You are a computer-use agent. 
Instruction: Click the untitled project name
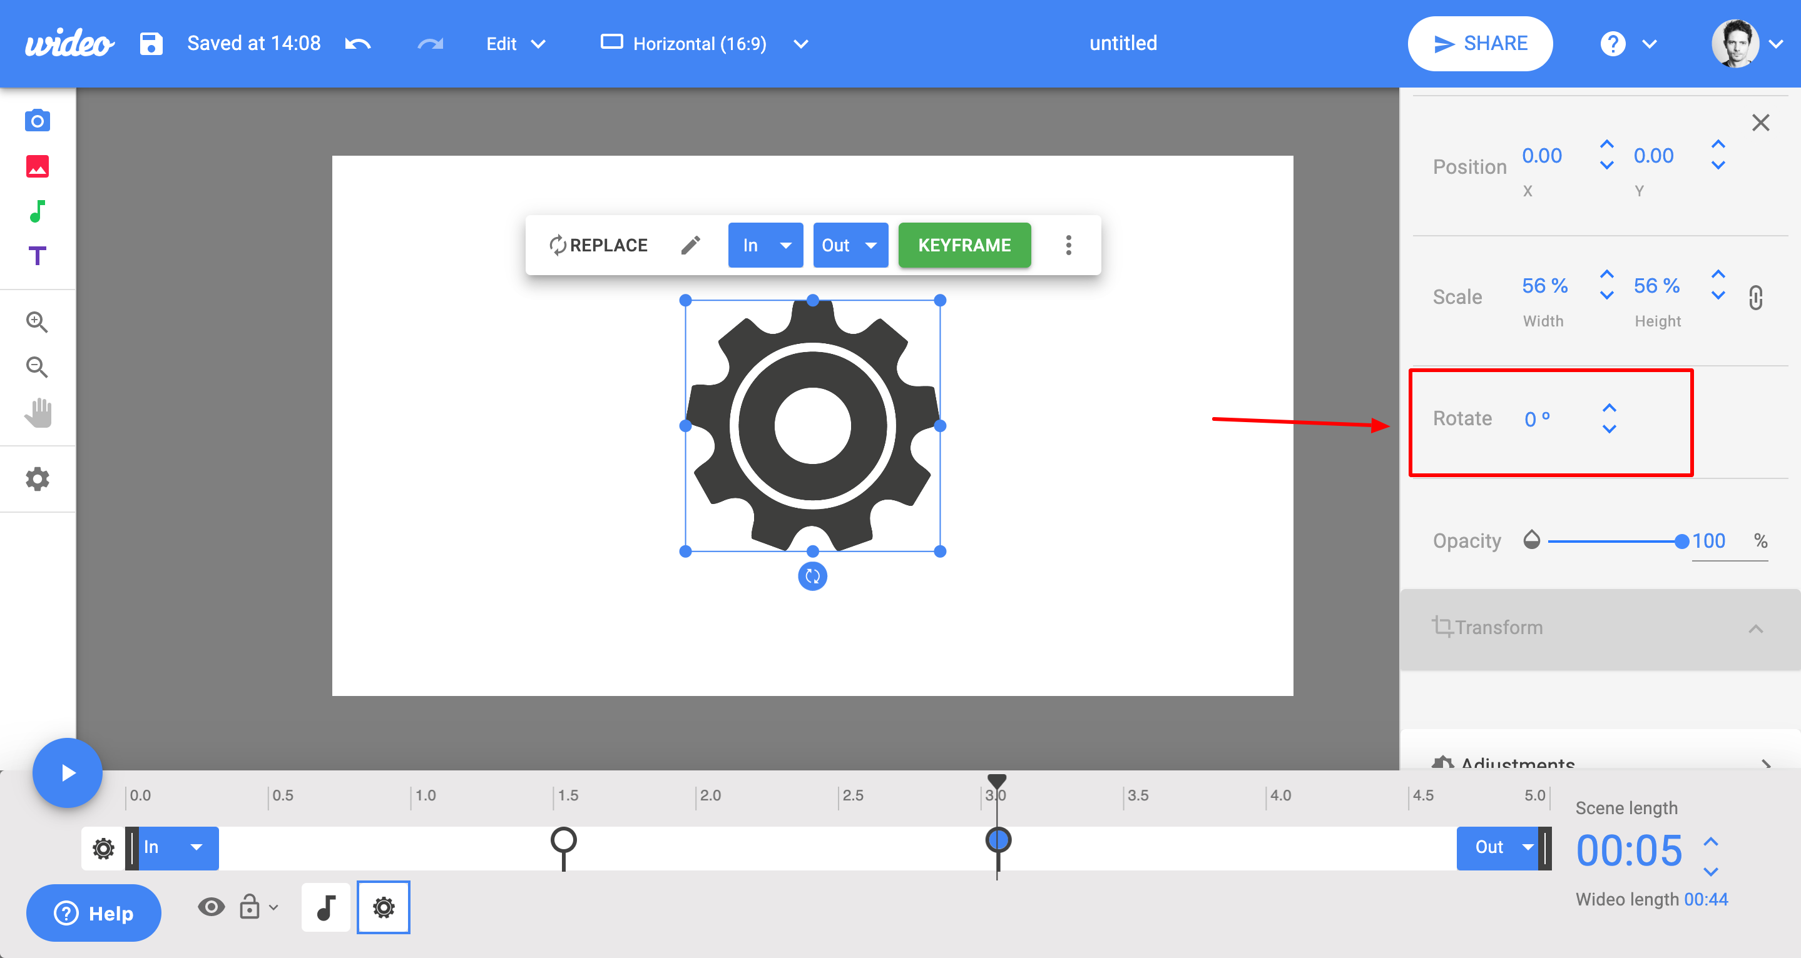[1123, 43]
